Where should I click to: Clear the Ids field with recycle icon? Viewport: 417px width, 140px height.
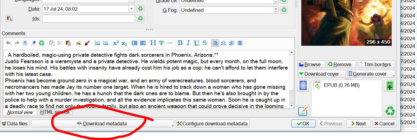click(140, 19)
